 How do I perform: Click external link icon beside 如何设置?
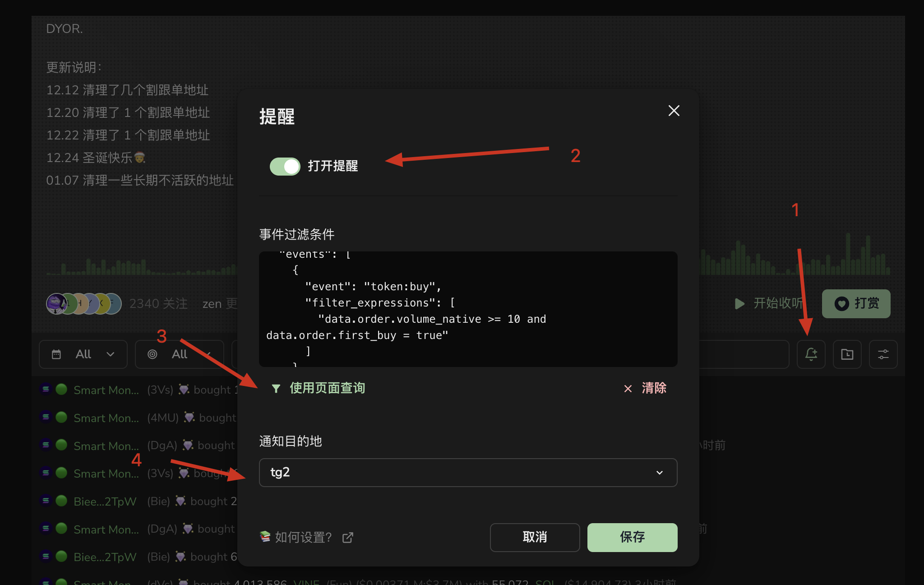pos(347,538)
